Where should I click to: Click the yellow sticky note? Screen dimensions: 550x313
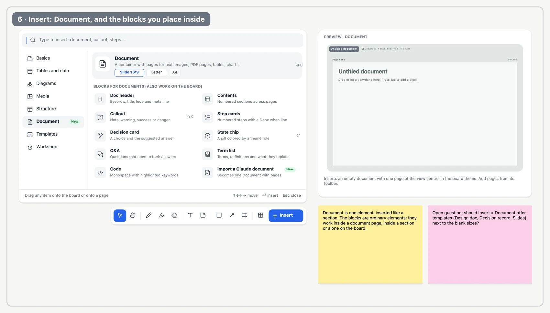[370, 245]
